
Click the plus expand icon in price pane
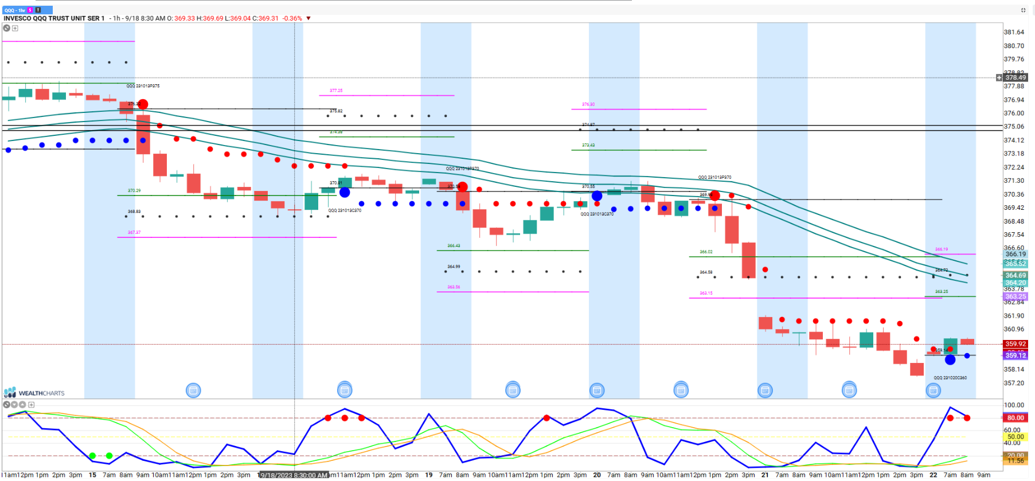pyautogui.click(x=15, y=28)
